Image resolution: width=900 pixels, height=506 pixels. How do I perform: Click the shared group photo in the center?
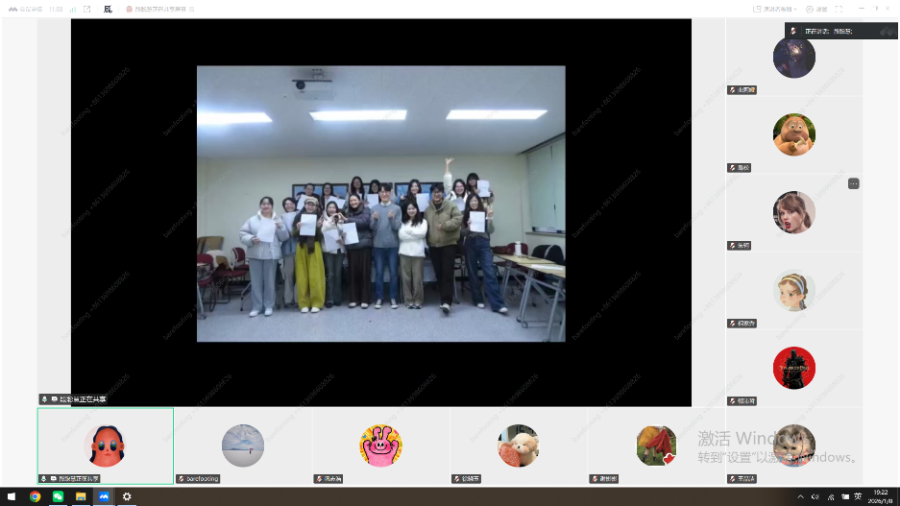coord(380,204)
